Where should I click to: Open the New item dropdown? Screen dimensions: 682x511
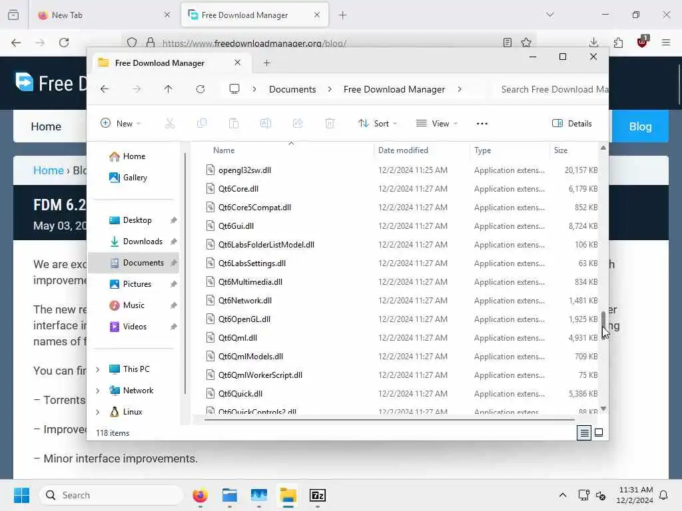click(121, 123)
